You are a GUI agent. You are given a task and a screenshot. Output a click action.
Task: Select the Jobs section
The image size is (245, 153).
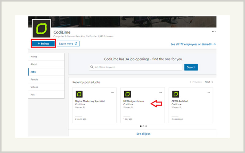tap(46, 72)
